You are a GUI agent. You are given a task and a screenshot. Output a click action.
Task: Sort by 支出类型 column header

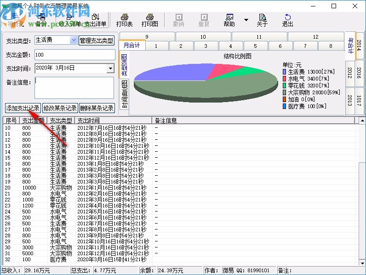[61, 120]
